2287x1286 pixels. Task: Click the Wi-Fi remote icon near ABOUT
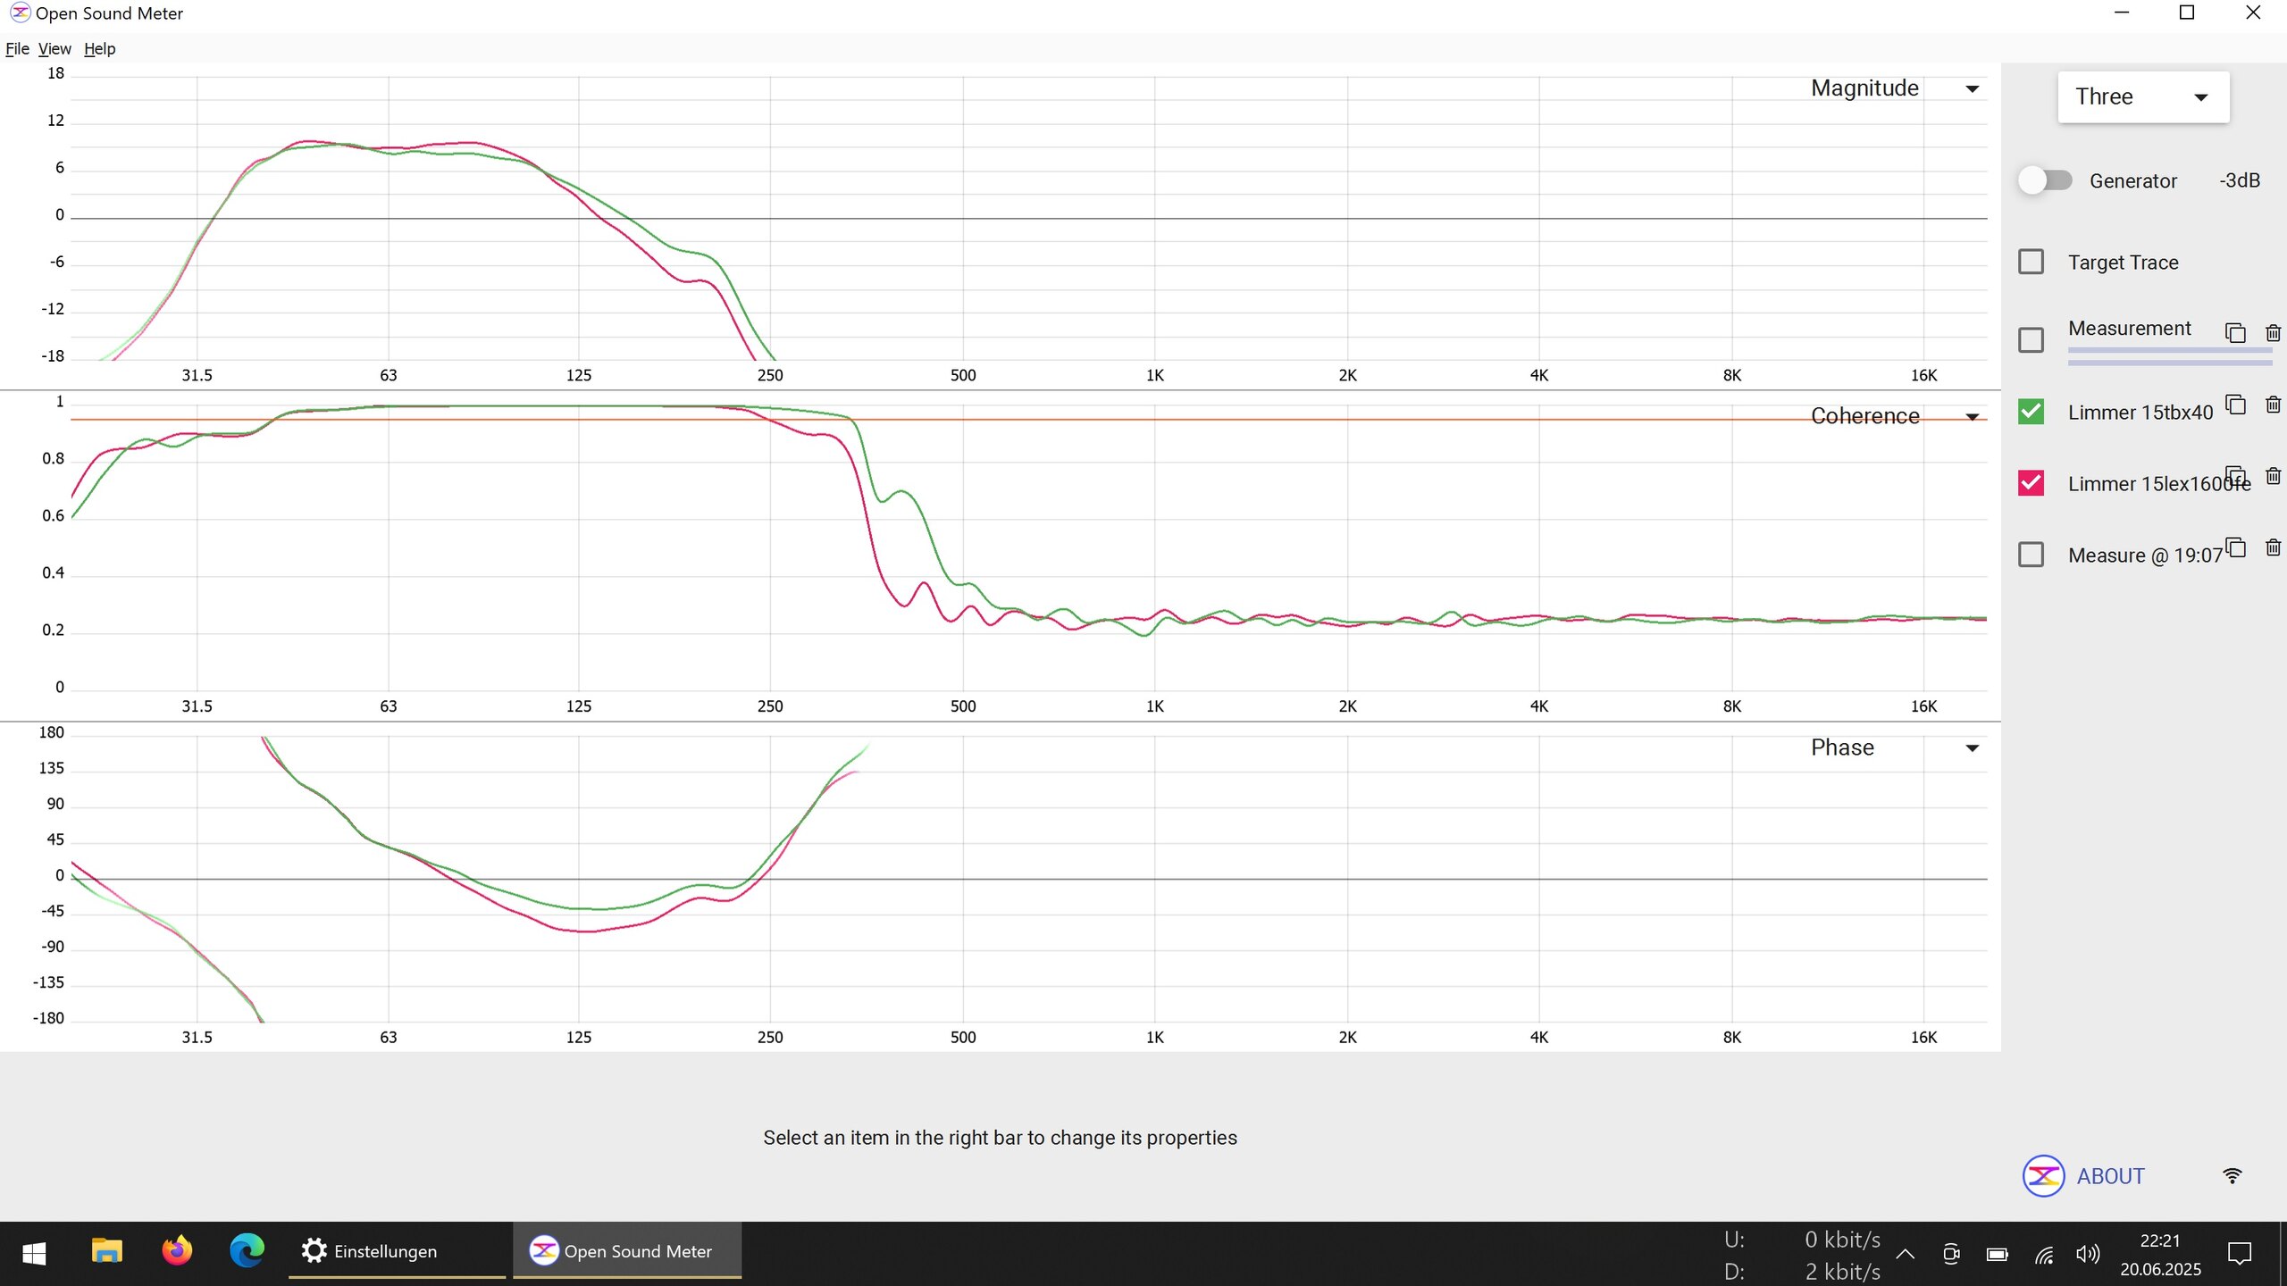tap(2232, 1176)
